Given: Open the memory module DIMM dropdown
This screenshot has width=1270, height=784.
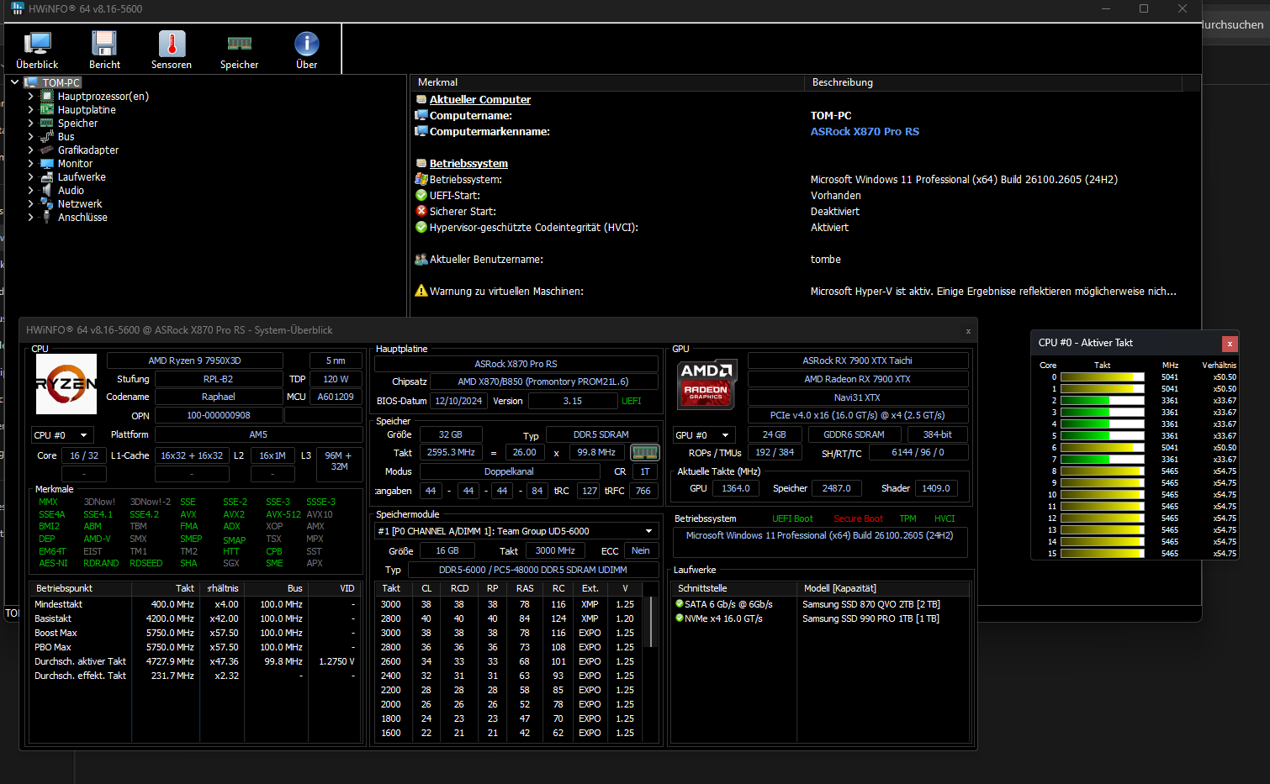Looking at the screenshot, I should tap(516, 531).
